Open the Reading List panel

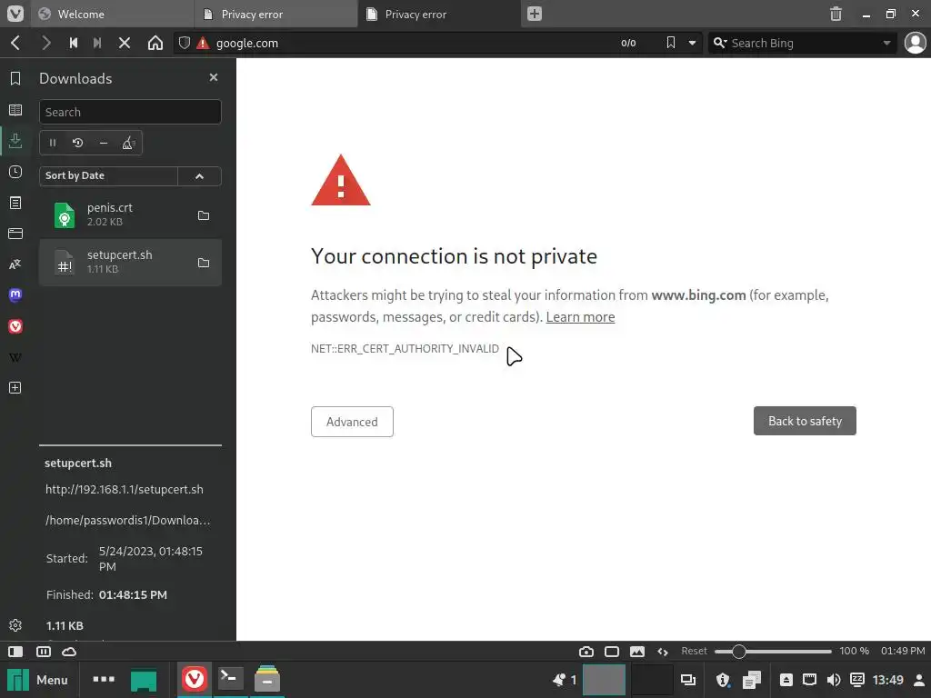15,110
